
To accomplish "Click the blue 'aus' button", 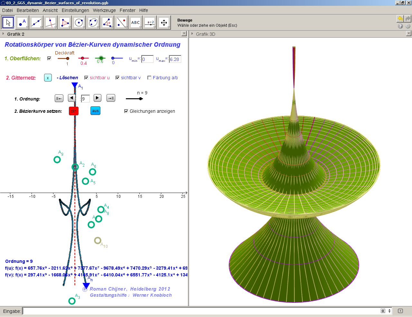I will (x=95, y=111).
